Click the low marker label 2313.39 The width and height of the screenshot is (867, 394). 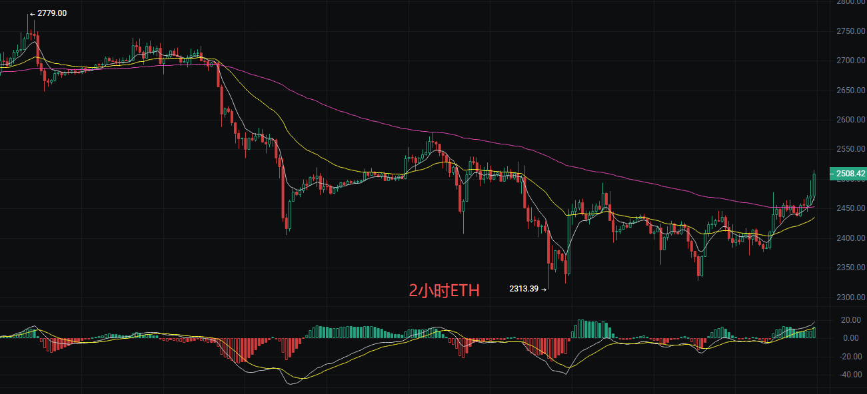523,289
